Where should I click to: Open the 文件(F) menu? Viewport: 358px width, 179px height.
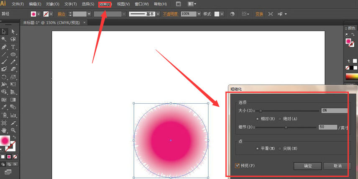pyautogui.click(x=18, y=4)
